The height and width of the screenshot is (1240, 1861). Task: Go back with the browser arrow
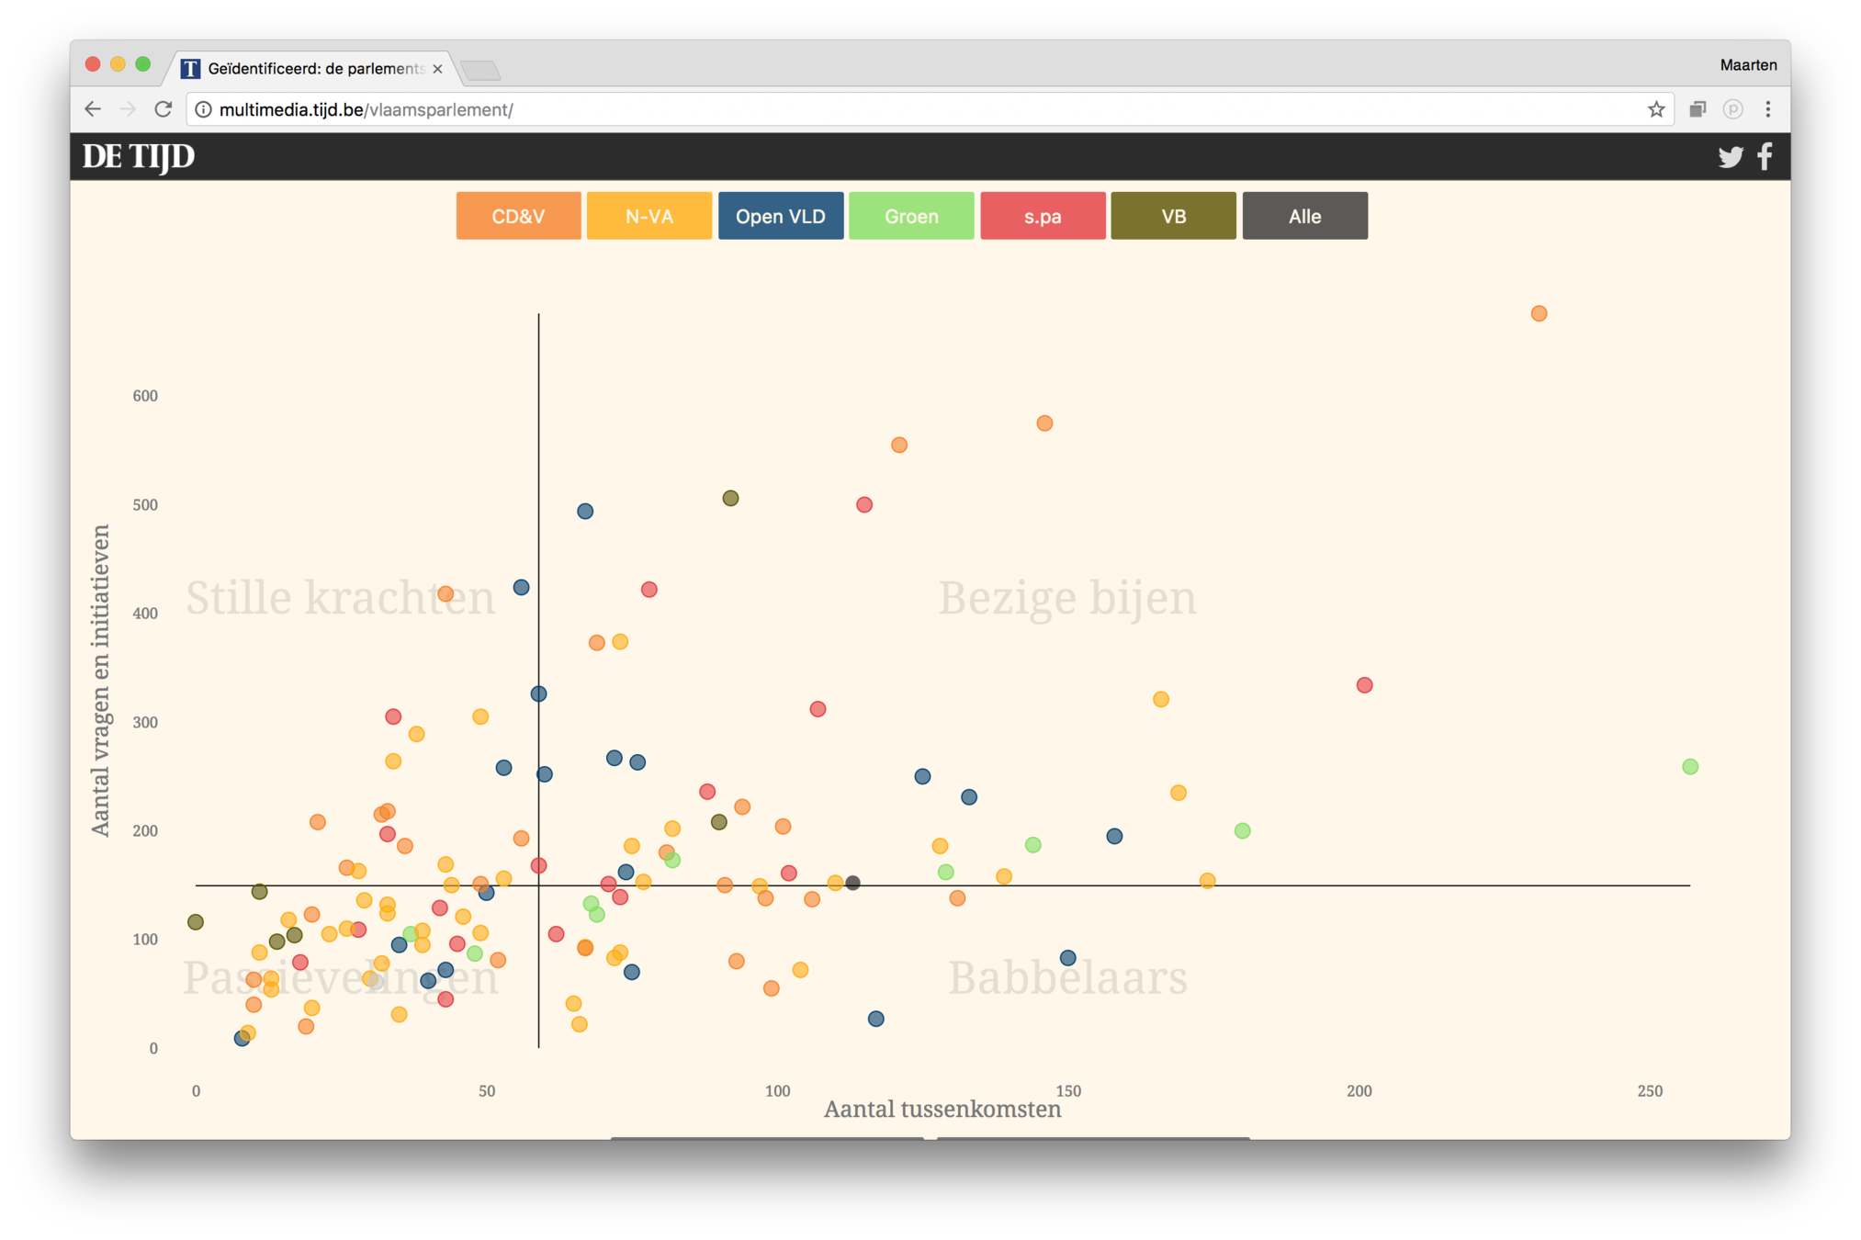click(x=93, y=109)
